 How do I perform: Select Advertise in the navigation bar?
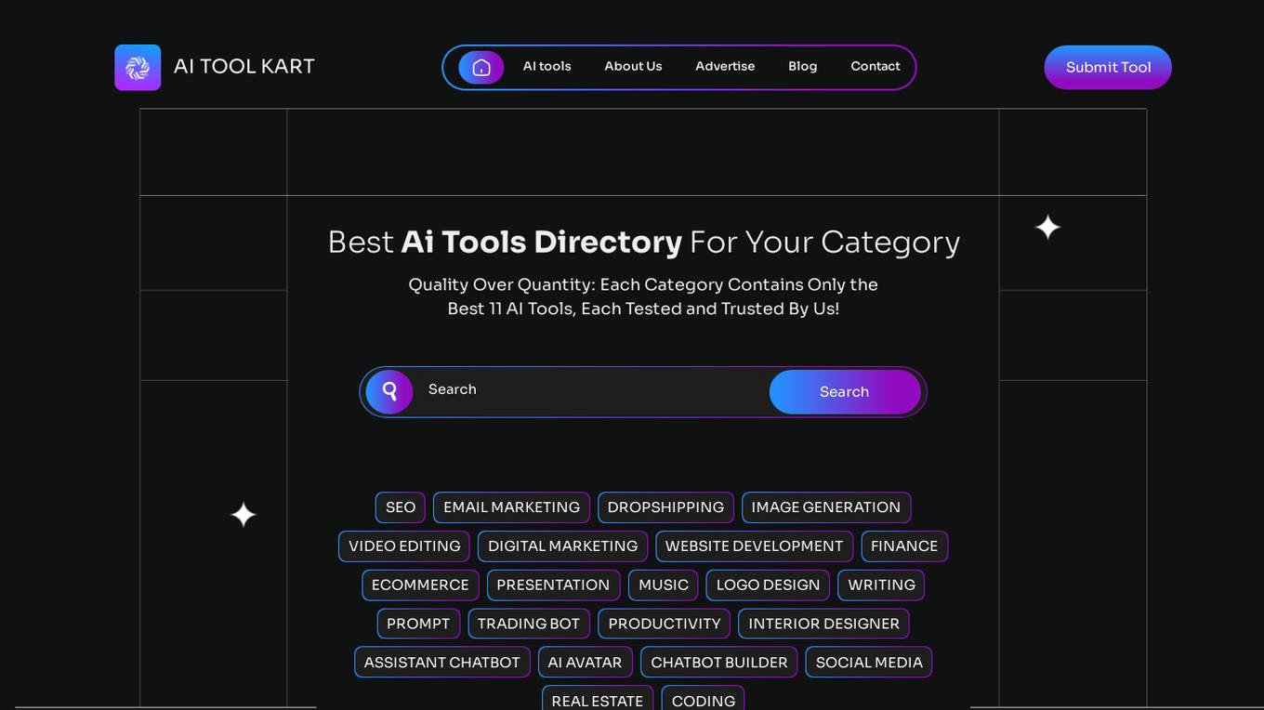point(725,66)
